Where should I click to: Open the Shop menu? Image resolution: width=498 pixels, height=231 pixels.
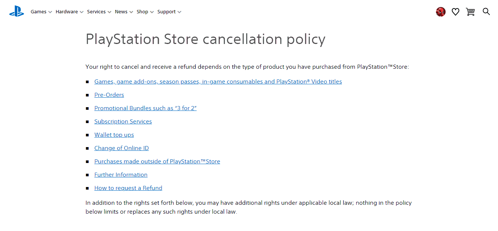(142, 11)
